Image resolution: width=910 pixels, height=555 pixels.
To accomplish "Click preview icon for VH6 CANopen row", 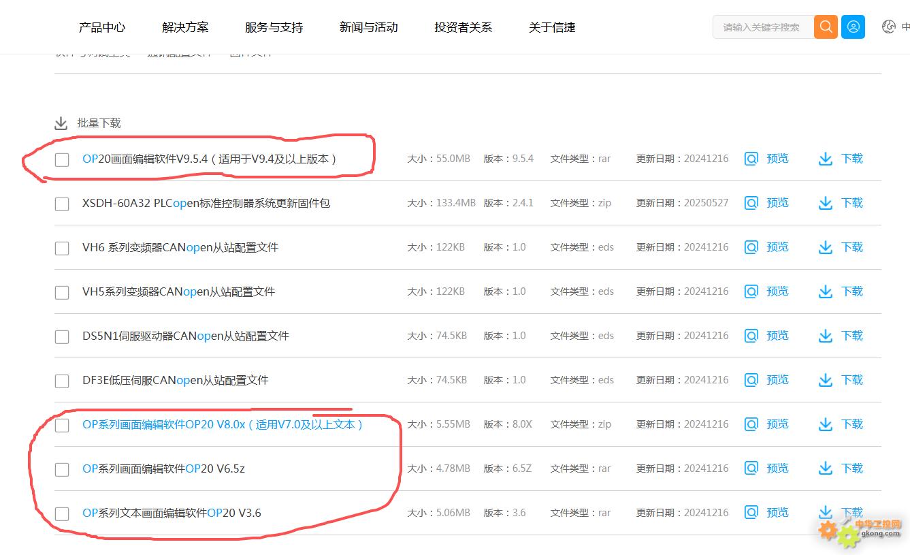I will tap(751, 247).
